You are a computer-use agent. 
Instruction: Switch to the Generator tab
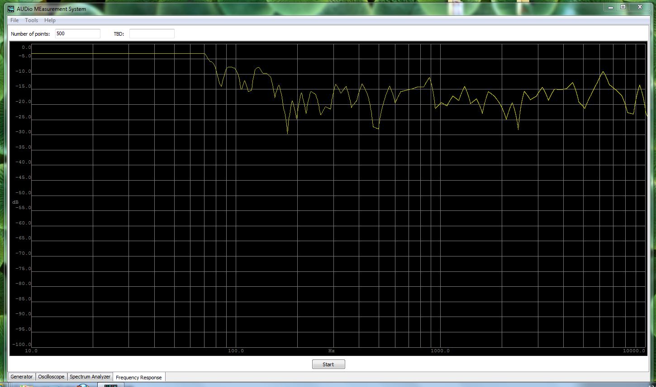click(22, 377)
